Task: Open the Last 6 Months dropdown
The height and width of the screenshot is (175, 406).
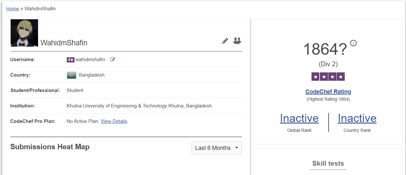Action: pyautogui.click(x=216, y=148)
